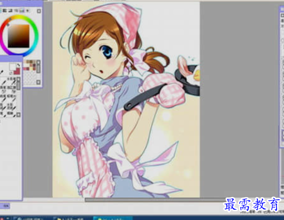Select the open canvas tab in the bottom view selector
Screen dimensions: 284x220
point(5,206)
